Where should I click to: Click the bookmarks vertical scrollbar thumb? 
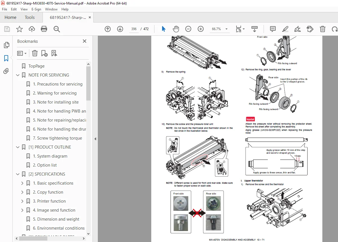click(88, 84)
